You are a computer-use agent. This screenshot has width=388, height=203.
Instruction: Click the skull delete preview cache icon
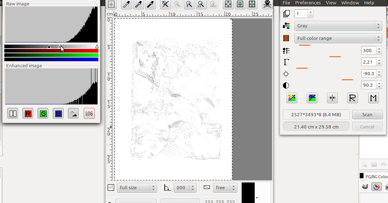pos(267,4)
